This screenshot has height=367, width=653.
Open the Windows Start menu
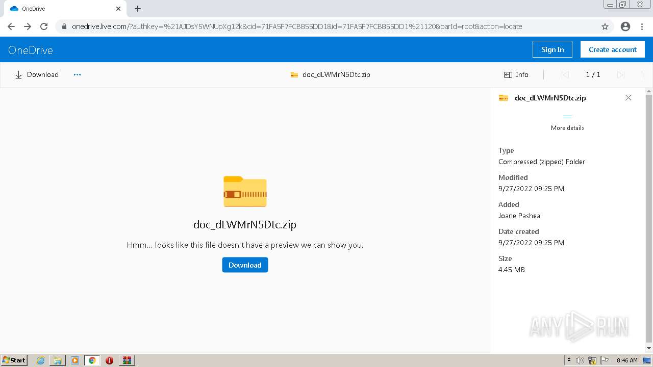point(14,360)
